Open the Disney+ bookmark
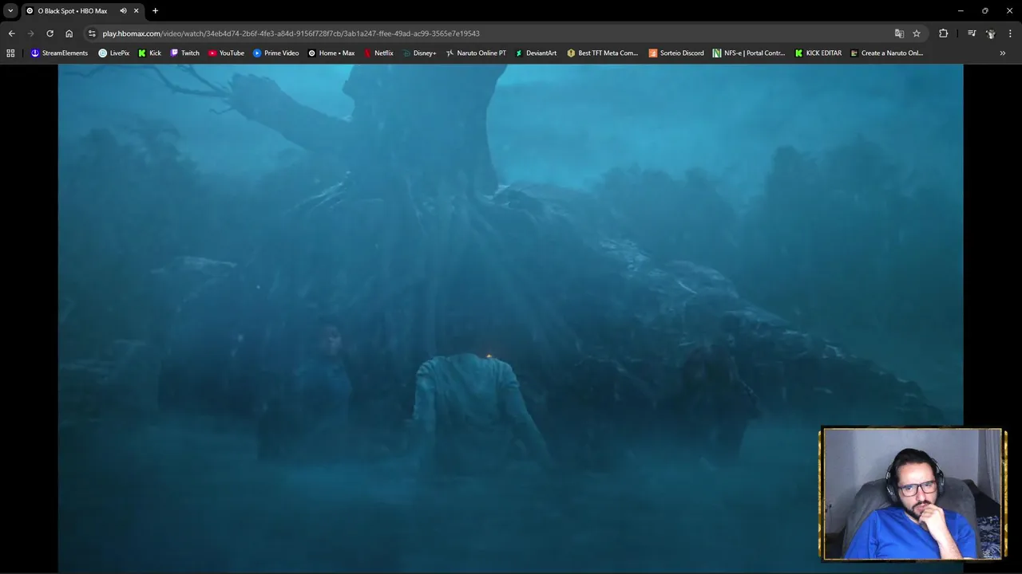This screenshot has width=1022, height=574. pos(419,53)
